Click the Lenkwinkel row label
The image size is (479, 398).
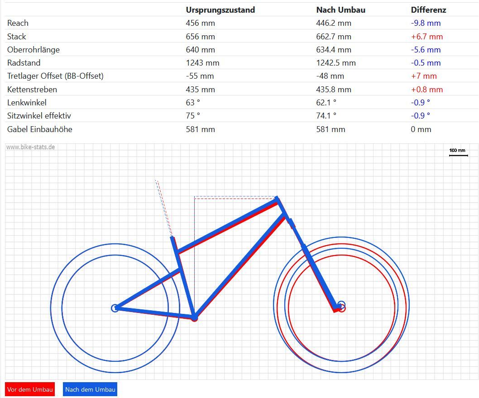(27, 103)
